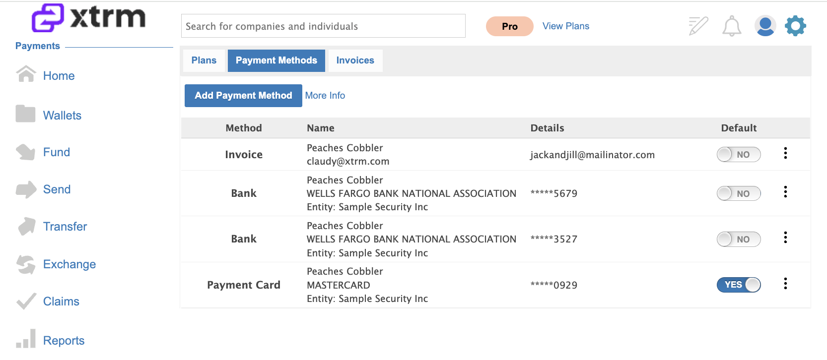Toggle default for bank account ending 3527
Screen dimensions: 827x360
click(x=739, y=239)
